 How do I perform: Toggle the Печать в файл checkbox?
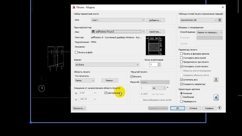76,53
